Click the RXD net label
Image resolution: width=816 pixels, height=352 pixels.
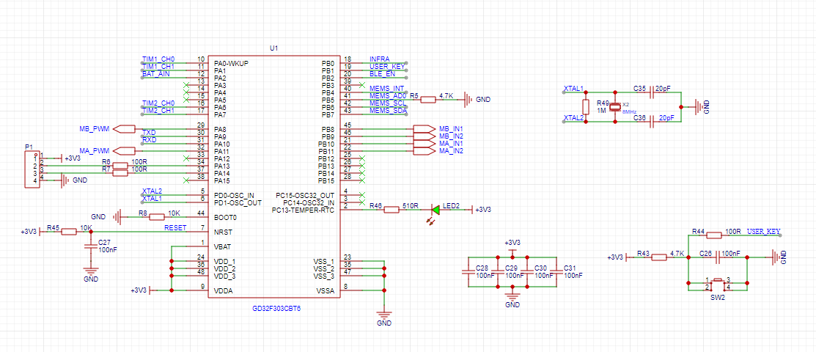[149, 139]
